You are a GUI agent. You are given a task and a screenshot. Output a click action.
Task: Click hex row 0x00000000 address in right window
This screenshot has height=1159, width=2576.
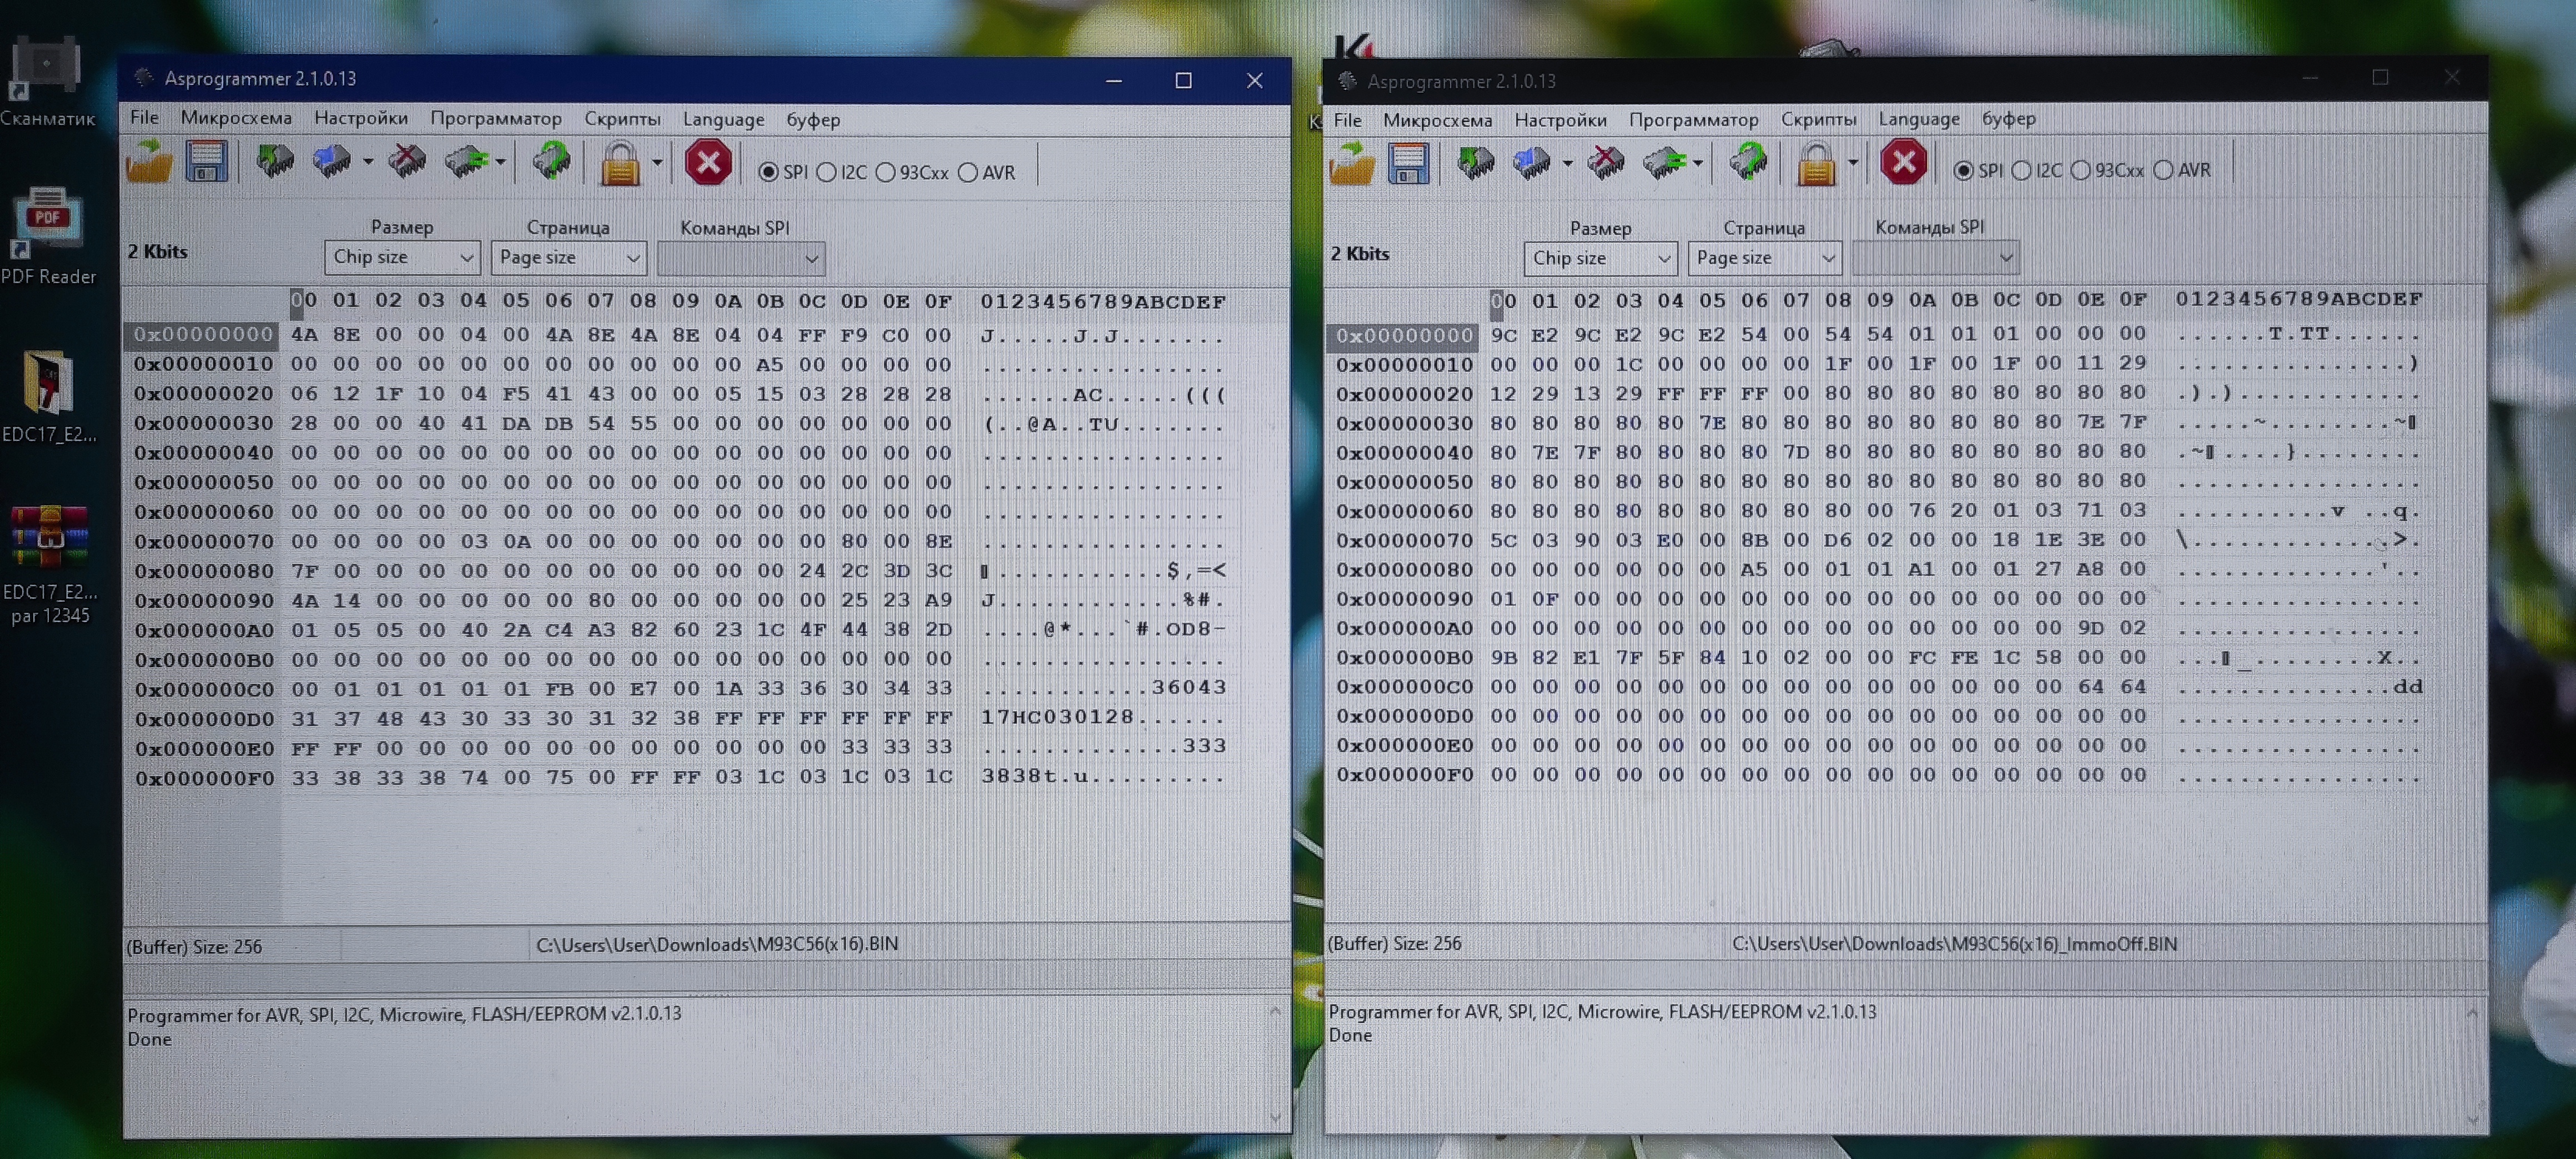click(x=1403, y=336)
